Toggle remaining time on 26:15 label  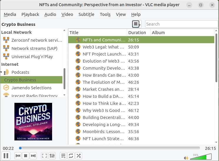click(210, 148)
